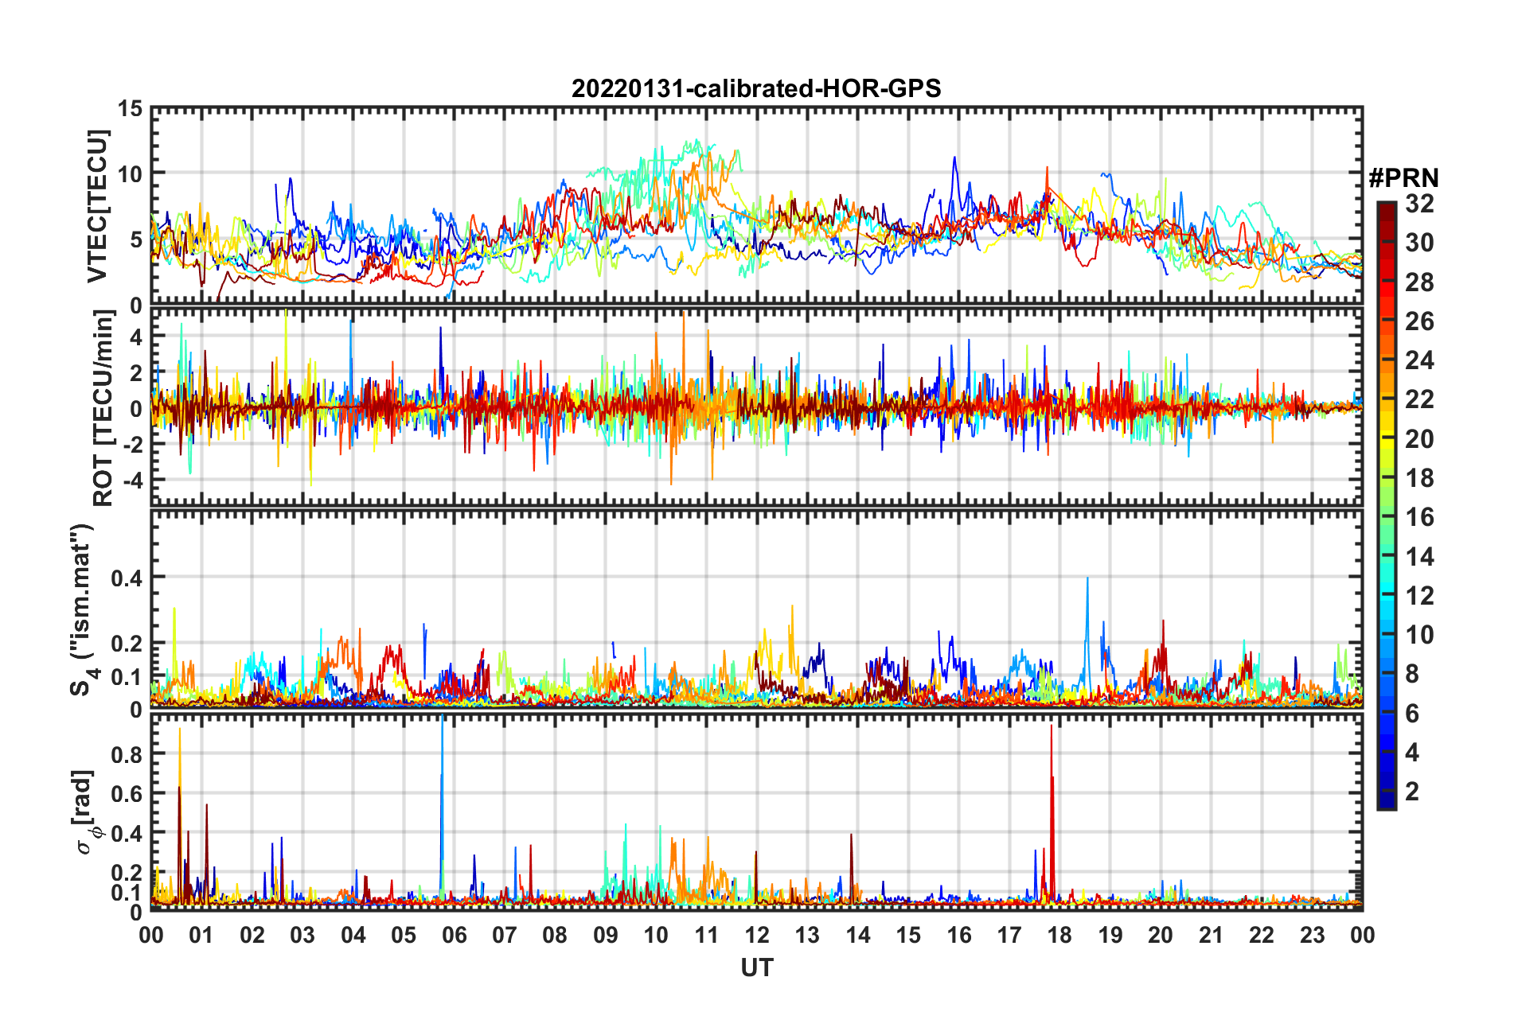Select colorbar tick label 16
The height and width of the screenshot is (1012, 1514).
(x=1419, y=517)
